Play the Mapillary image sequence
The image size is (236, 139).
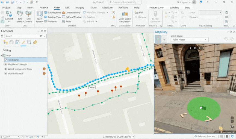(195, 48)
